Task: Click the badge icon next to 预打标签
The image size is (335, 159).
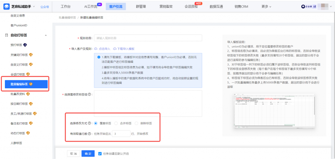Action: pyautogui.click(x=25, y=45)
